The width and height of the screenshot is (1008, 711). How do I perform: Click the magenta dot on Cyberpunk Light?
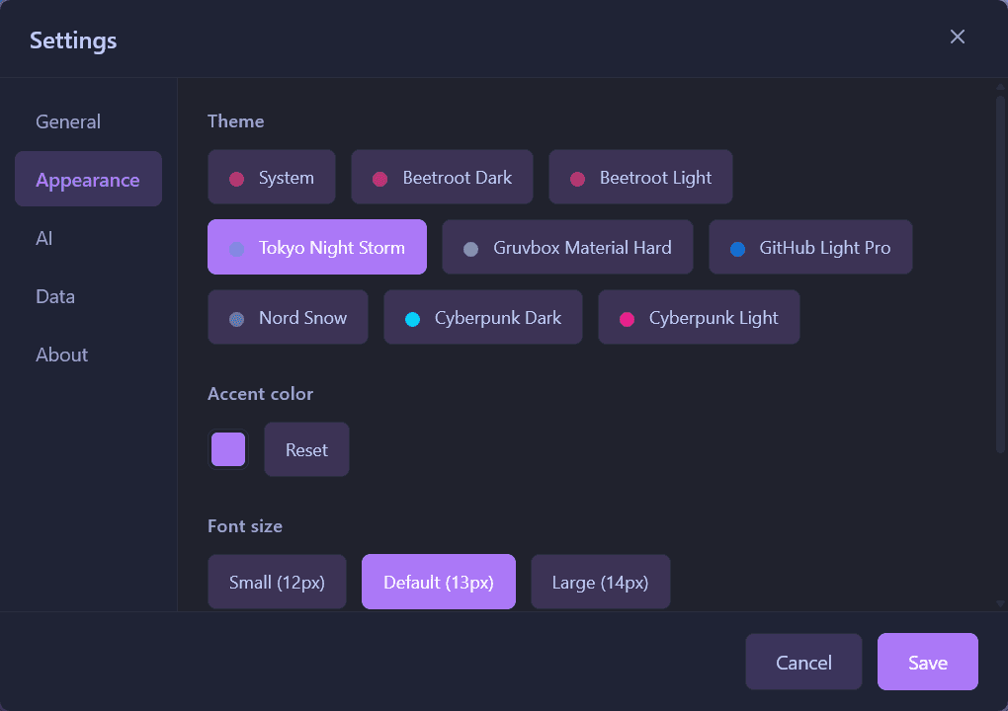(x=630, y=317)
